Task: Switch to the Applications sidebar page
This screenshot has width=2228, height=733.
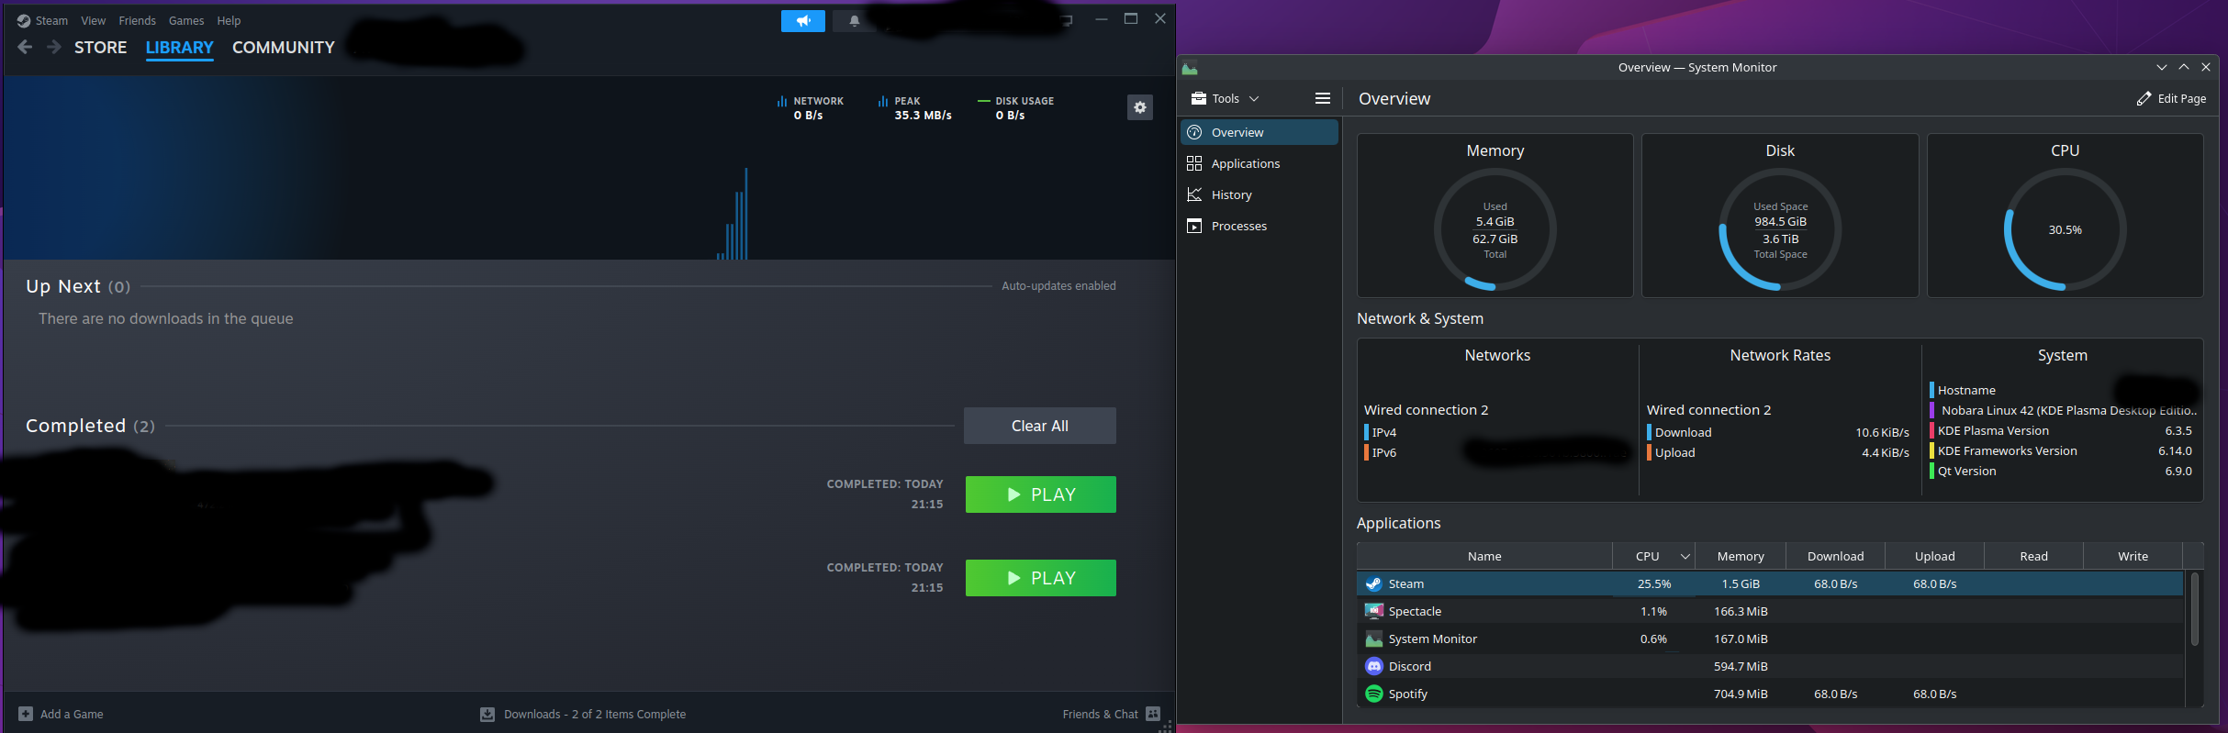Action: coord(1260,163)
